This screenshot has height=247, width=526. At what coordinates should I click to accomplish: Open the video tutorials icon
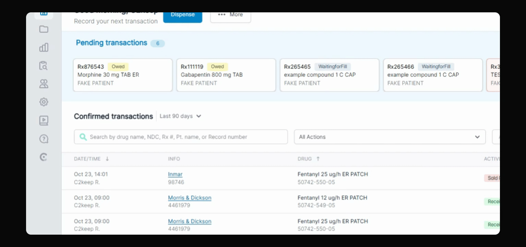click(x=44, y=120)
